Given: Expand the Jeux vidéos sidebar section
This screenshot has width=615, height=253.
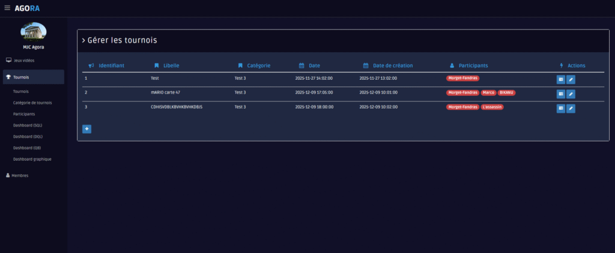Looking at the screenshot, I should click(24, 61).
